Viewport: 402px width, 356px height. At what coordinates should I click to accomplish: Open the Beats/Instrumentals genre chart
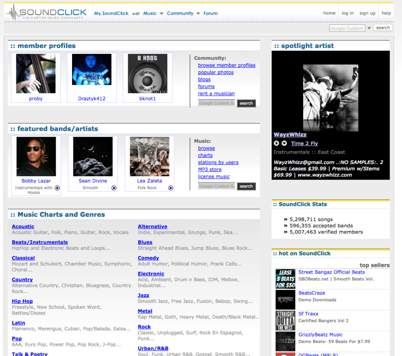40,242
